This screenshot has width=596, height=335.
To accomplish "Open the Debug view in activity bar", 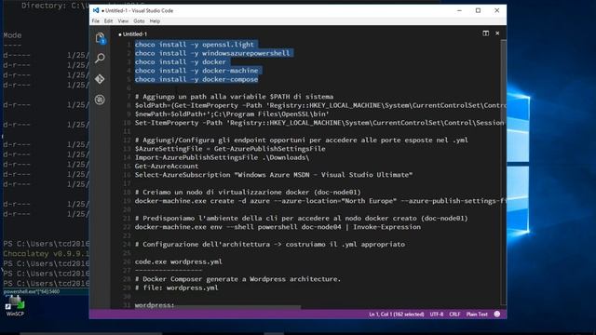I will coord(100,100).
